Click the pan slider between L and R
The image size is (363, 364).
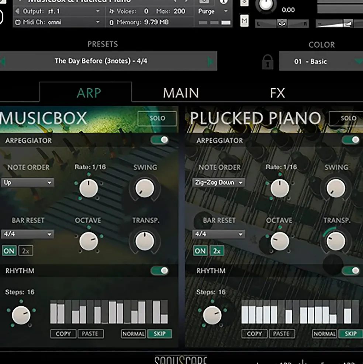[282, 23]
